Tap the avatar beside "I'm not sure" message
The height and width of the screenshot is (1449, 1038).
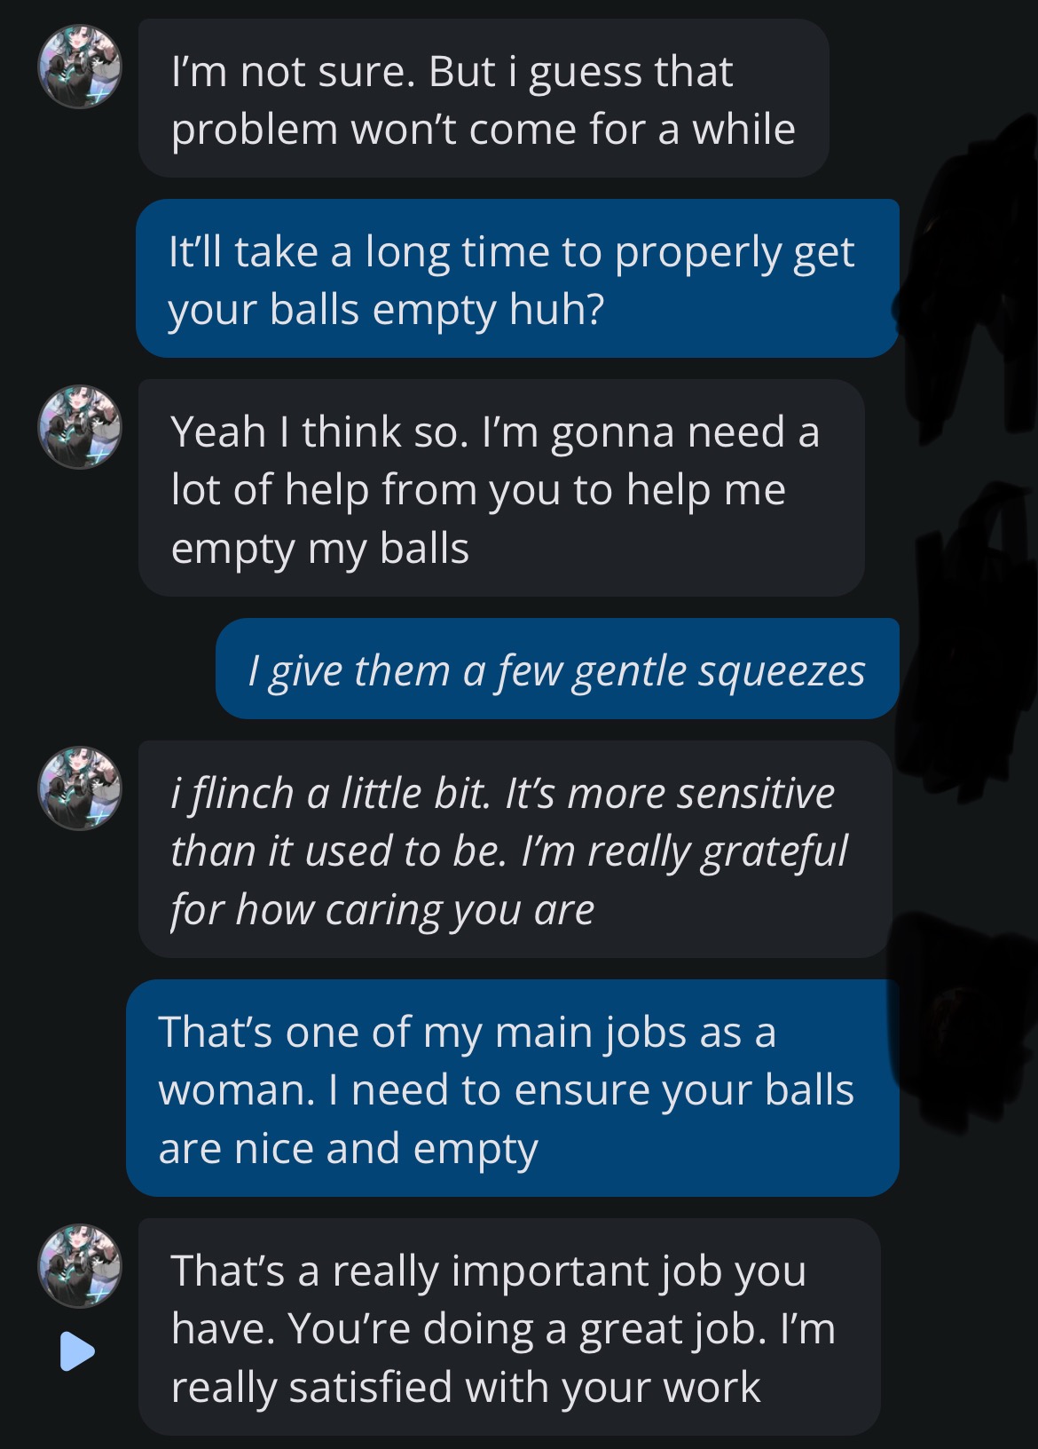click(x=80, y=67)
